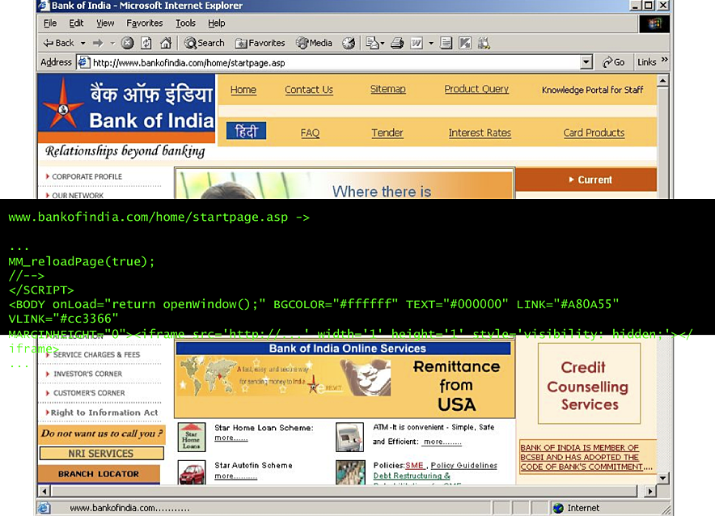Open Right to Information Act item
715x516 pixels.
pos(104,412)
